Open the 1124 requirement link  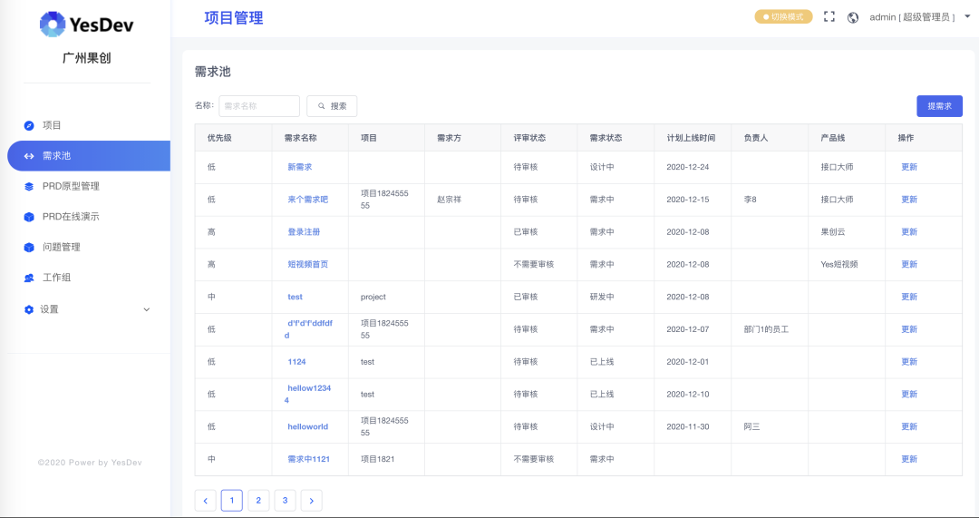(x=296, y=362)
